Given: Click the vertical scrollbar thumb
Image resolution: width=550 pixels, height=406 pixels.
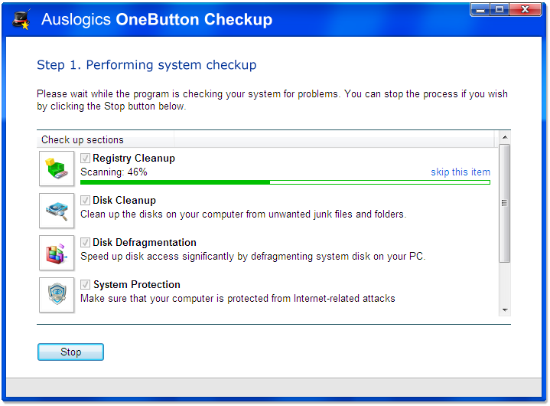Looking at the screenshot, I should (x=504, y=203).
